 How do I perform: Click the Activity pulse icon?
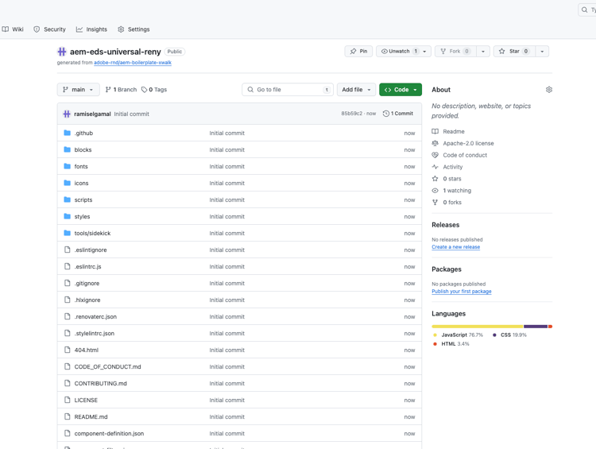[x=435, y=167]
